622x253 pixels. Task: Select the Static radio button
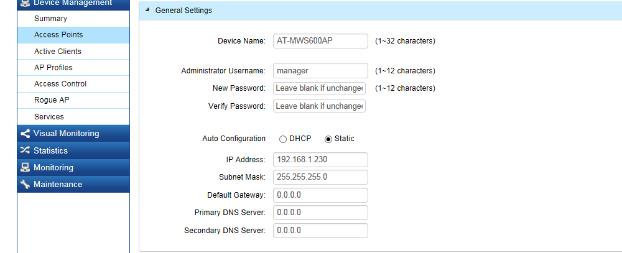point(328,139)
